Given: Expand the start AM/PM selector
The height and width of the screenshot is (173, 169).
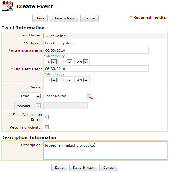Looking at the screenshot, I should 82,62.
